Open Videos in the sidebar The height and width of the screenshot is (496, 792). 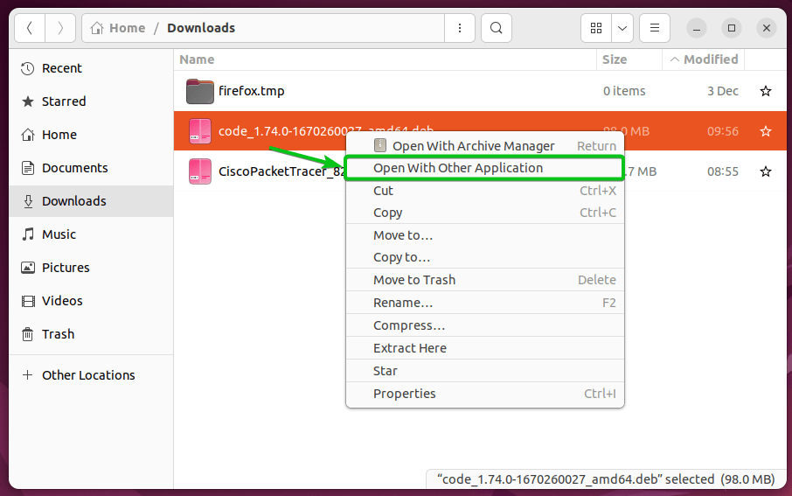(x=91, y=301)
